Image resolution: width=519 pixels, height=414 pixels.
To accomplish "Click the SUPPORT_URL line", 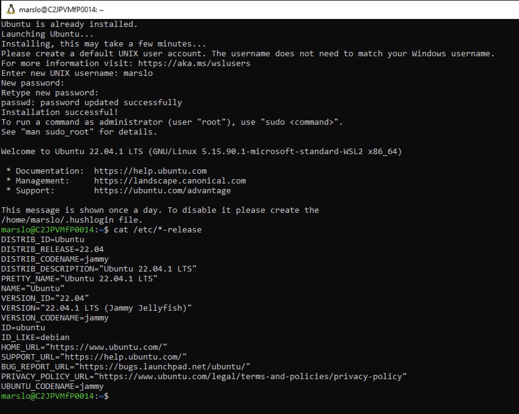I will tap(94, 357).
